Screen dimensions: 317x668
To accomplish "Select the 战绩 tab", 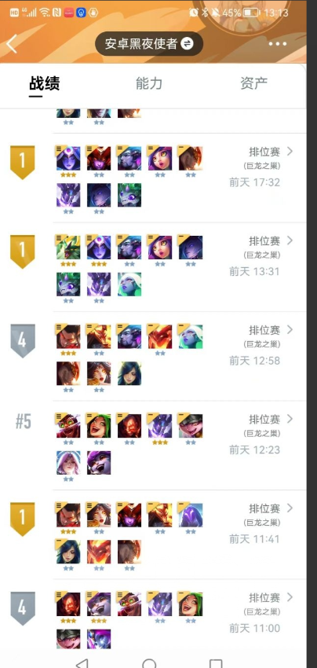I will tap(44, 83).
